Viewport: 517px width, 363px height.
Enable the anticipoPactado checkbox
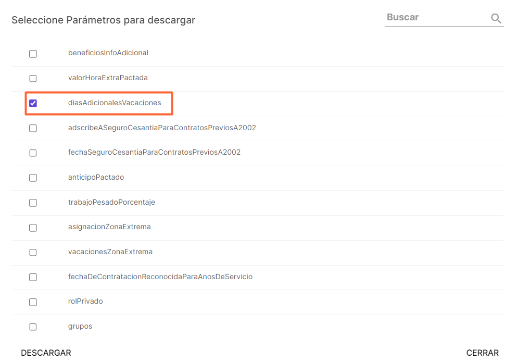[x=33, y=178]
